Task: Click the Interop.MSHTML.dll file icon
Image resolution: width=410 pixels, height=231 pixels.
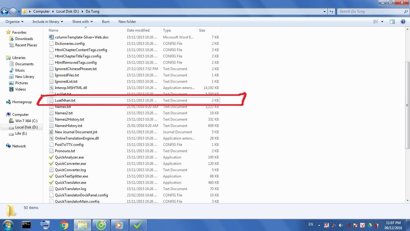Action: click(51, 88)
